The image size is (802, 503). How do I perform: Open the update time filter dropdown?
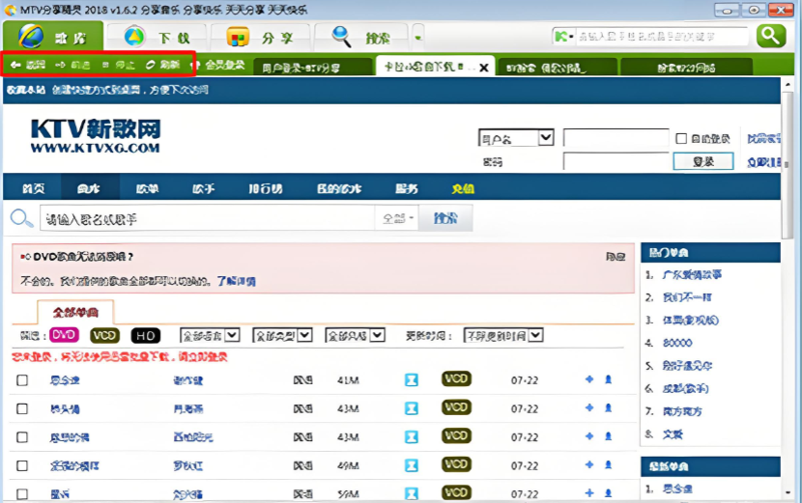[x=503, y=336]
